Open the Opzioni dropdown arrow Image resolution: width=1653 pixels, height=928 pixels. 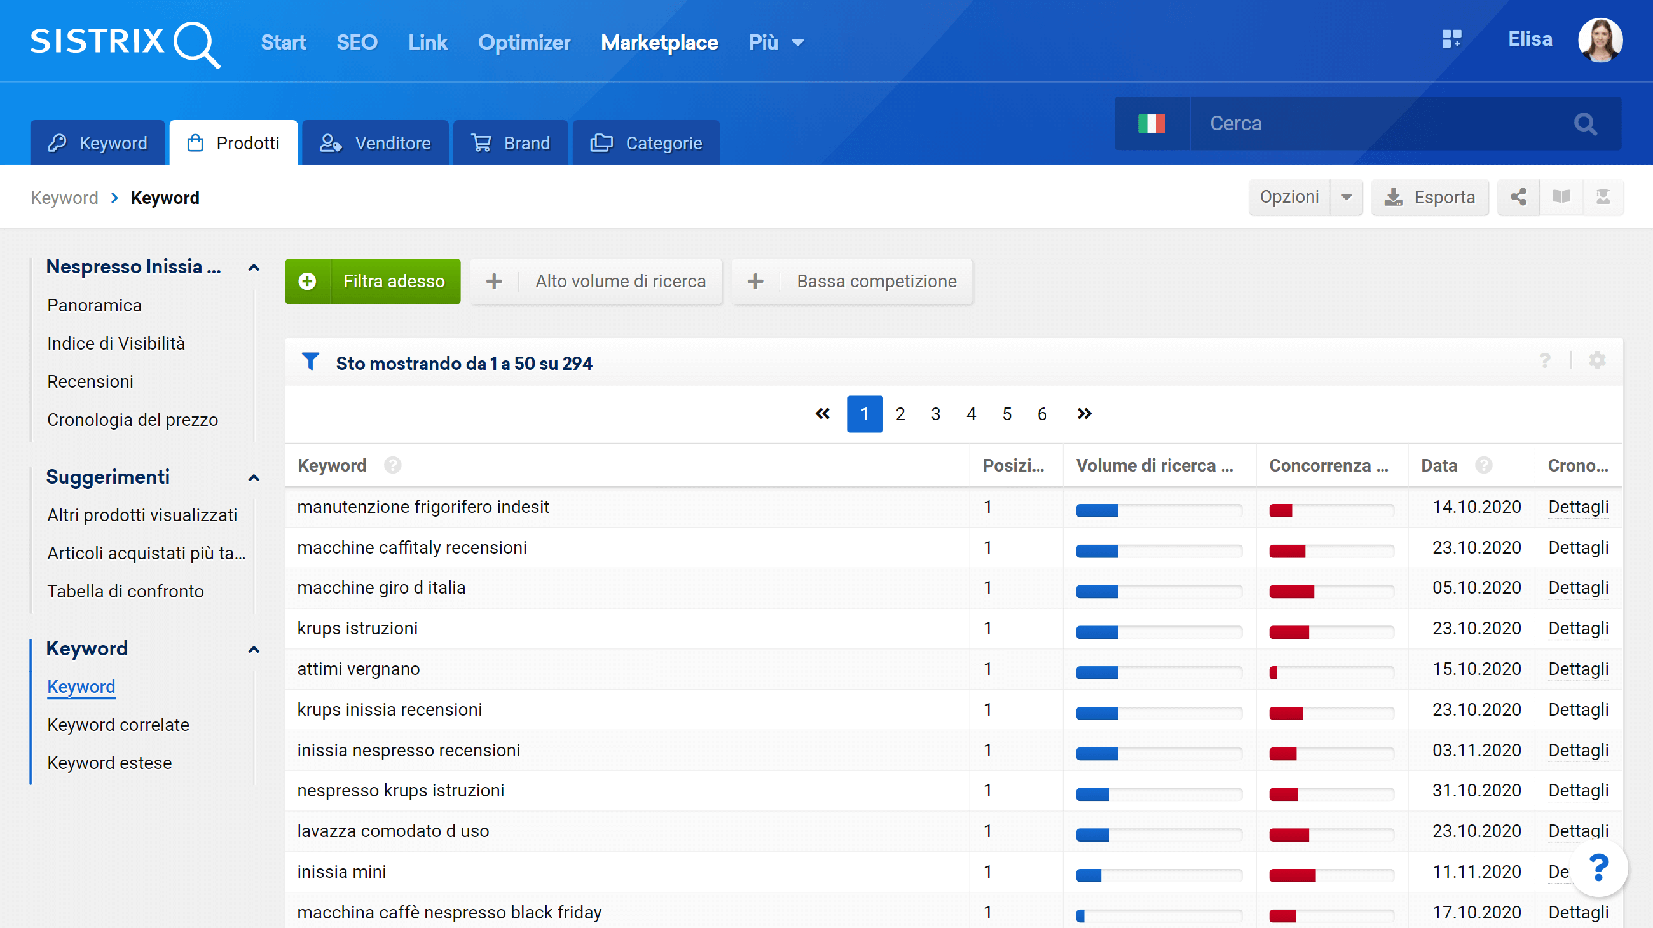click(1347, 197)
